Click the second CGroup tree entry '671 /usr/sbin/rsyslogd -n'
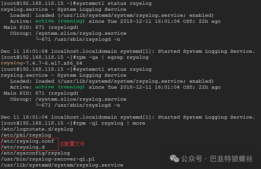 pyautogui.click(x=81, y=105)
